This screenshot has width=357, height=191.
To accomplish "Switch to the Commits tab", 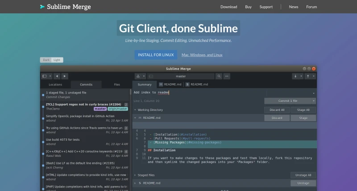I will 86,85.
